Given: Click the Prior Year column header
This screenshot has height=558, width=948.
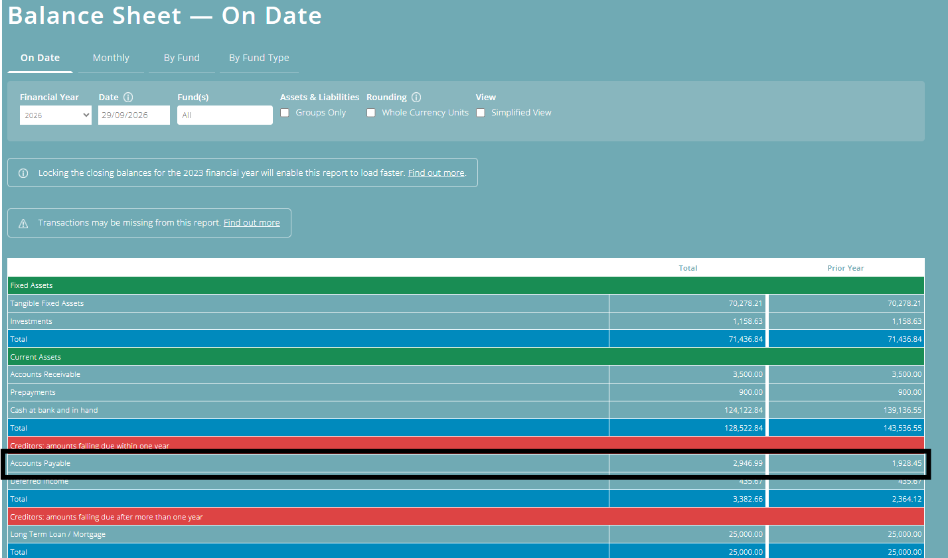Looking at the screenshot, I should pos(846,268).
